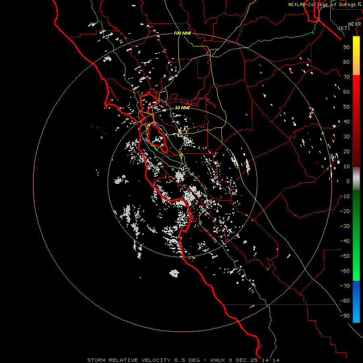Select the -80 value on the velocity scale
Viewport: 363px width, 363px height.
(345, 301)
